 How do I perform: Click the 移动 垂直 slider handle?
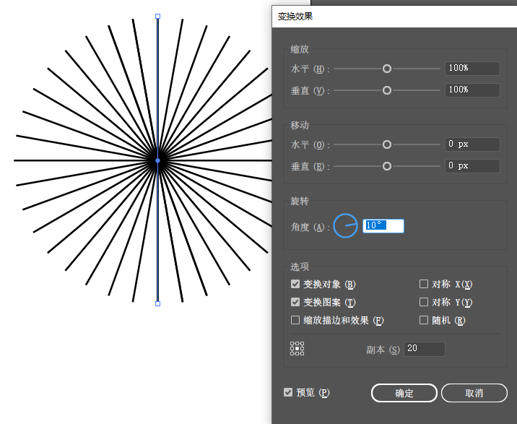tap(387, 166)
